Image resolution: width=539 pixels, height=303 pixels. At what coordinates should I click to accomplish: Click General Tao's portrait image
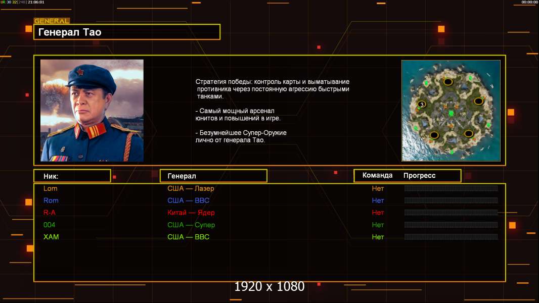coord(92,110)
